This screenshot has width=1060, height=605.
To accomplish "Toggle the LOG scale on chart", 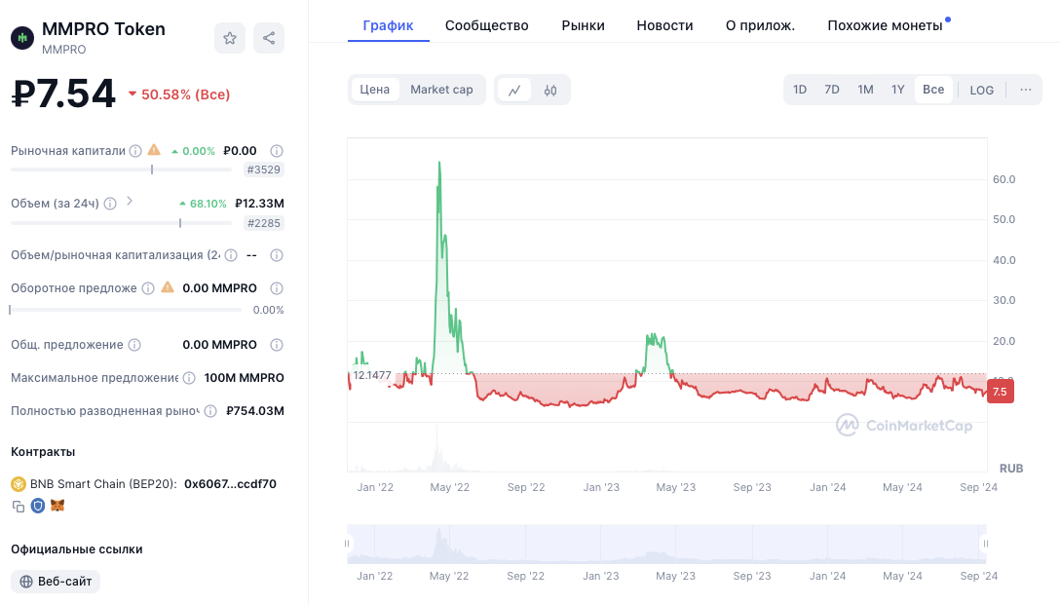I will [x=981, y=90].
